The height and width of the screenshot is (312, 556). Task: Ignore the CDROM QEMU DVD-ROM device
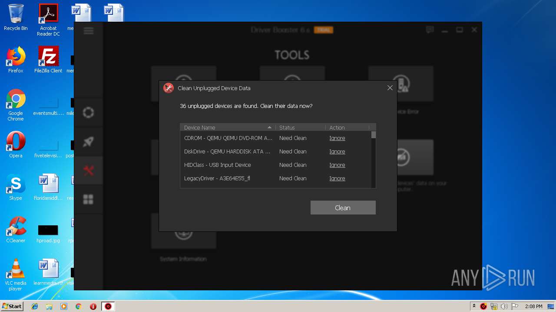(x=337, y=138)
